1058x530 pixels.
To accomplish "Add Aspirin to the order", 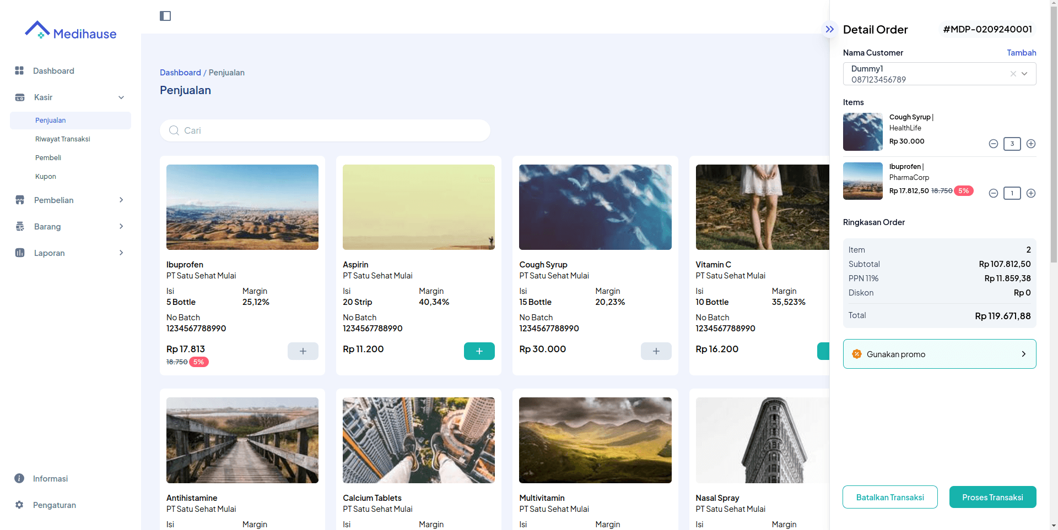I will coord(479,351).
